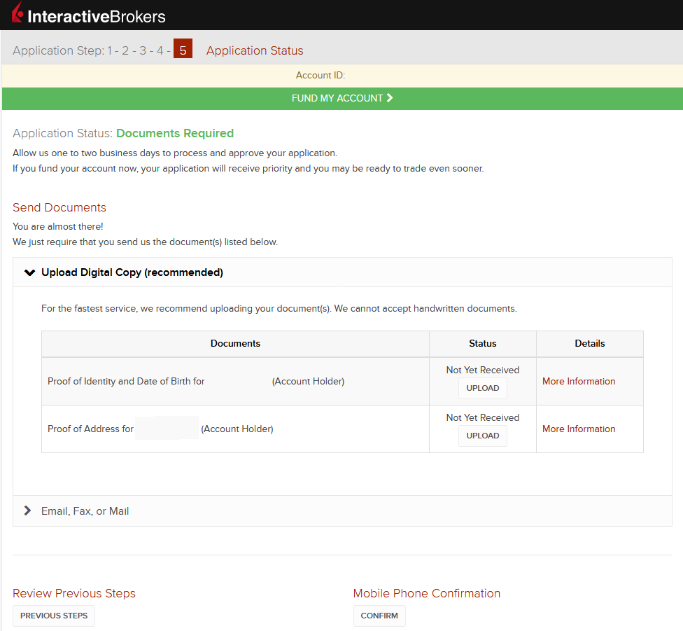The width and height of the screenshot is (683, 631).
Task: Click the Upload Digital Copy (recommended) header
Action: pos(132,272)
